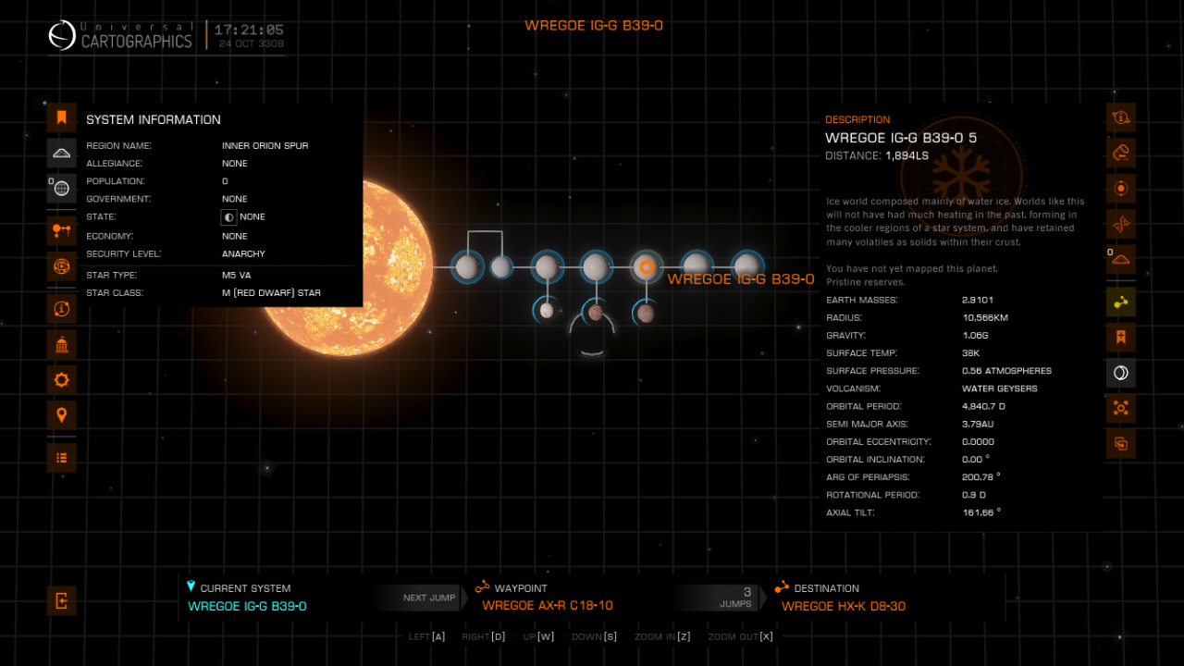Select the orange globe map icon
1184x666 pixels.
62,266
